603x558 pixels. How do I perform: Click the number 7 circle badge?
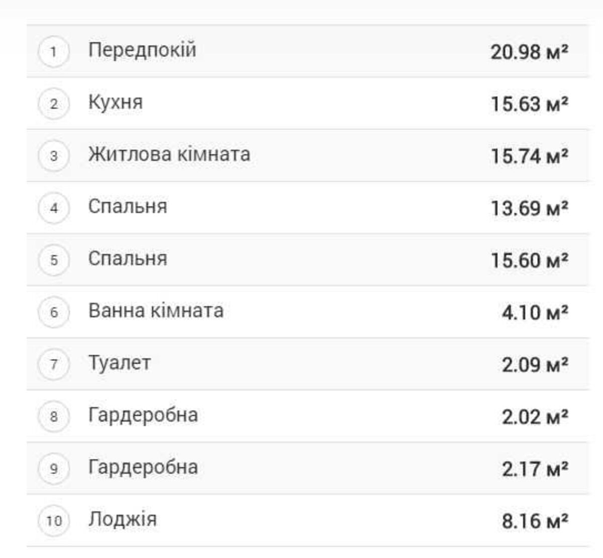coord(54,364)
